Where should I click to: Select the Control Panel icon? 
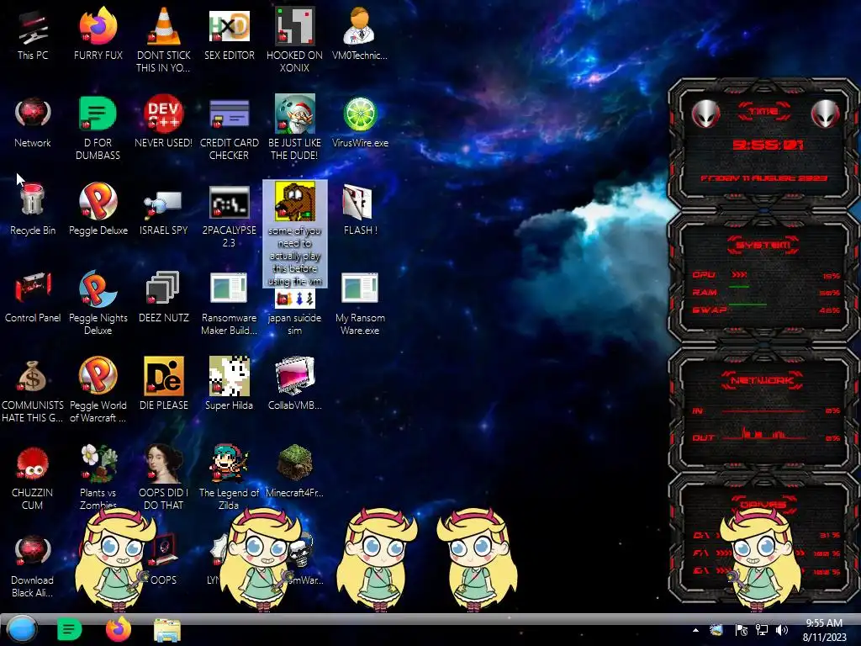tap(33, 297)
